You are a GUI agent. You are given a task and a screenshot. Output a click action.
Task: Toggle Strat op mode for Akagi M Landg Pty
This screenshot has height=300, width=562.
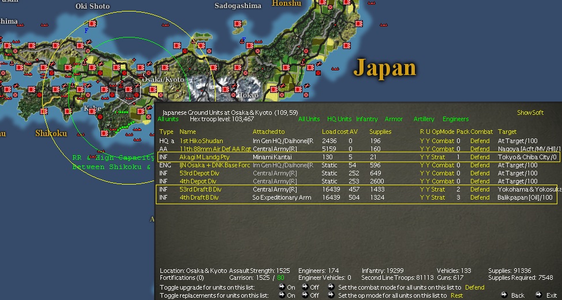(439, 157)
